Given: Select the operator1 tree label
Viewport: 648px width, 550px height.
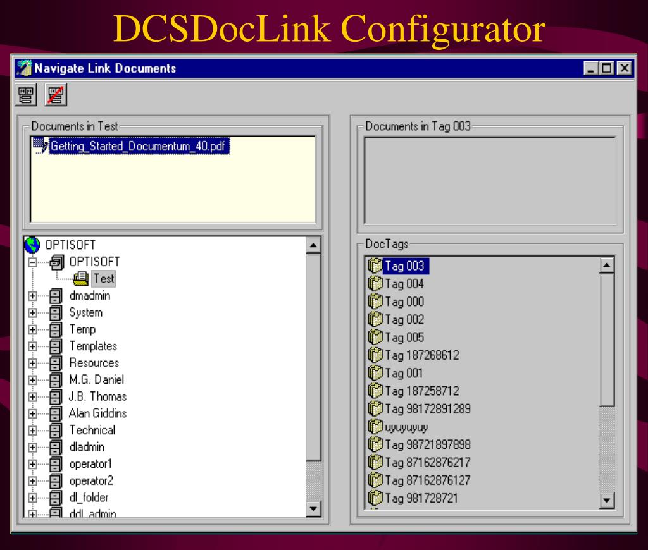Looking at the screenshot, I should 90,463.
